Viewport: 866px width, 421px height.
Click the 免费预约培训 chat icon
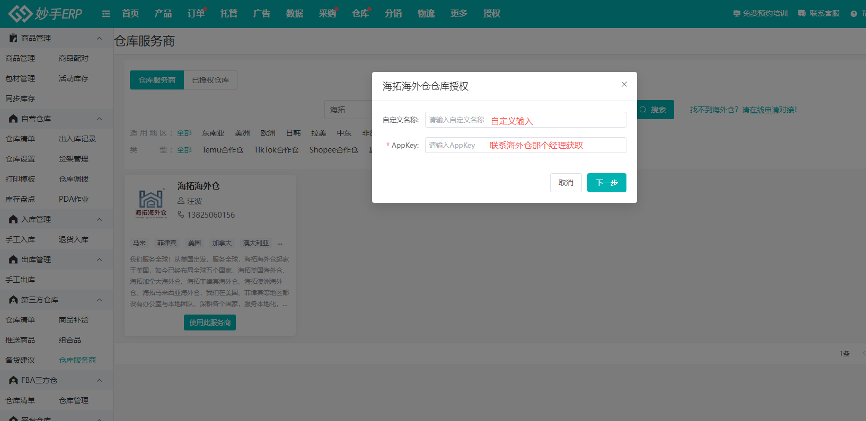coord(737,14)
